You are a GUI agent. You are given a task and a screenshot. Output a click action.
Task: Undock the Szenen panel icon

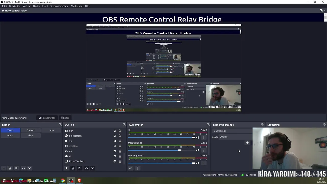[60, 125]
